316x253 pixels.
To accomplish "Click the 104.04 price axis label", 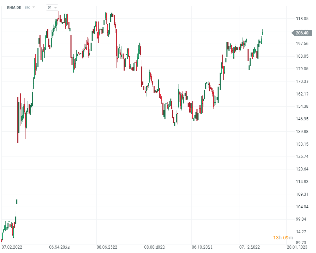I will pos(302,207).
